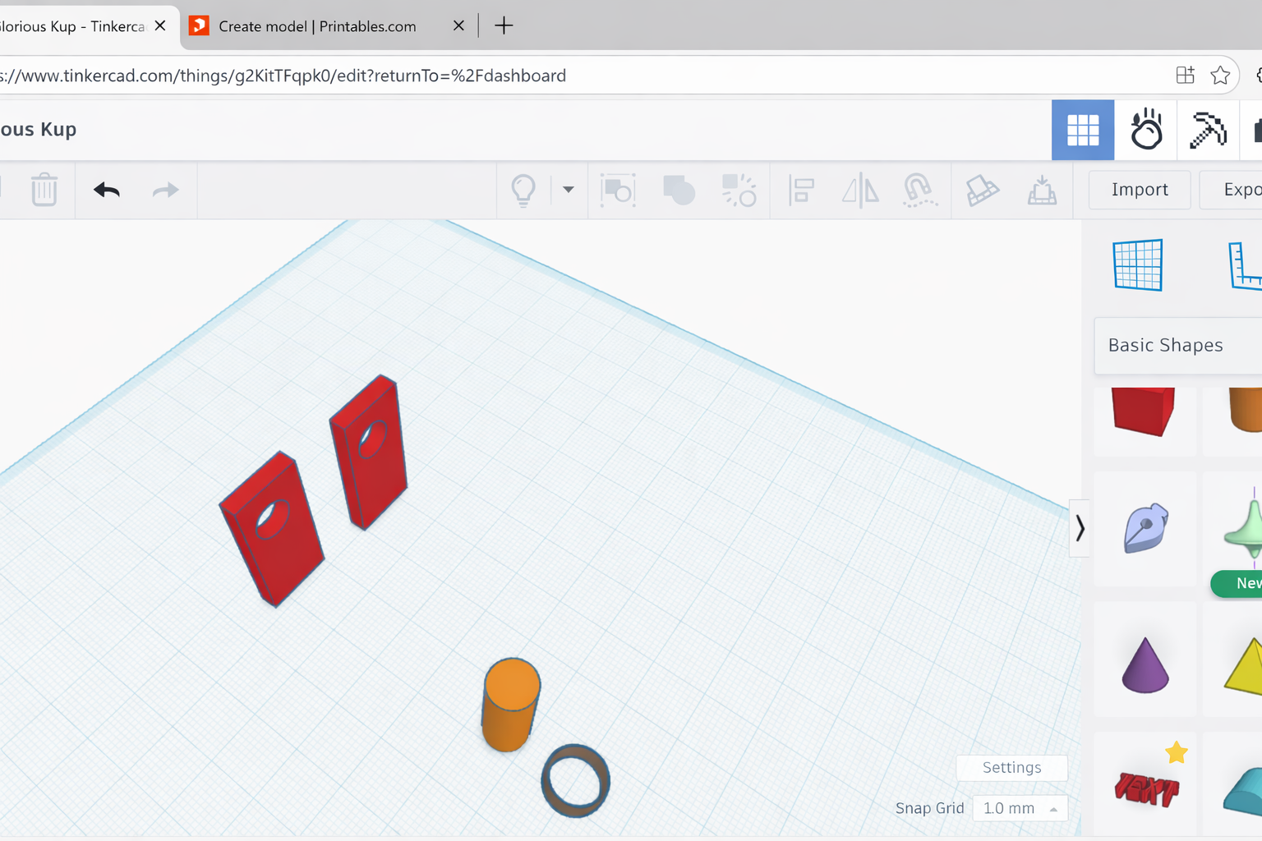The image size is (1262, 841).
Task: Click the Group shapes icon
Action: click(x=618, y=190)
